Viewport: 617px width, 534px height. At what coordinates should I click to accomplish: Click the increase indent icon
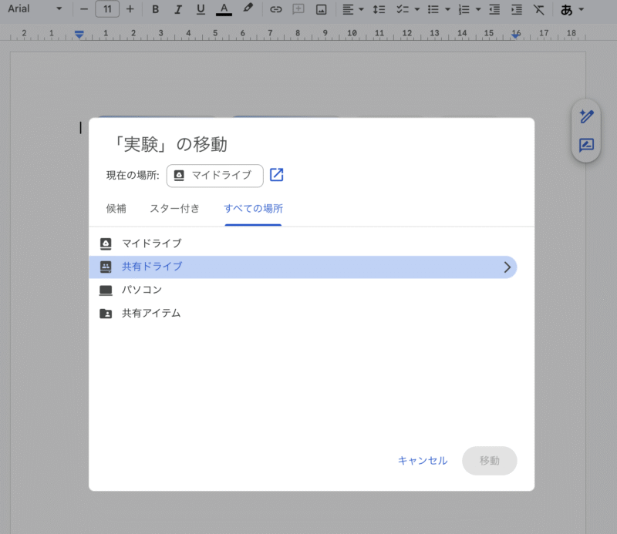pos(516,9)
